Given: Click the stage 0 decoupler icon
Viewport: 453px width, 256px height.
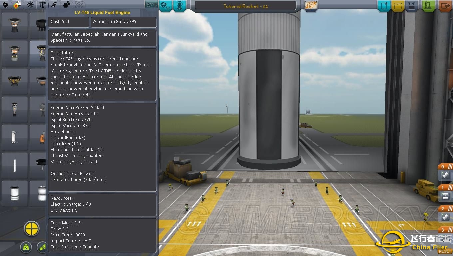Looking at the screenshot, I should (x=445, y=175).
